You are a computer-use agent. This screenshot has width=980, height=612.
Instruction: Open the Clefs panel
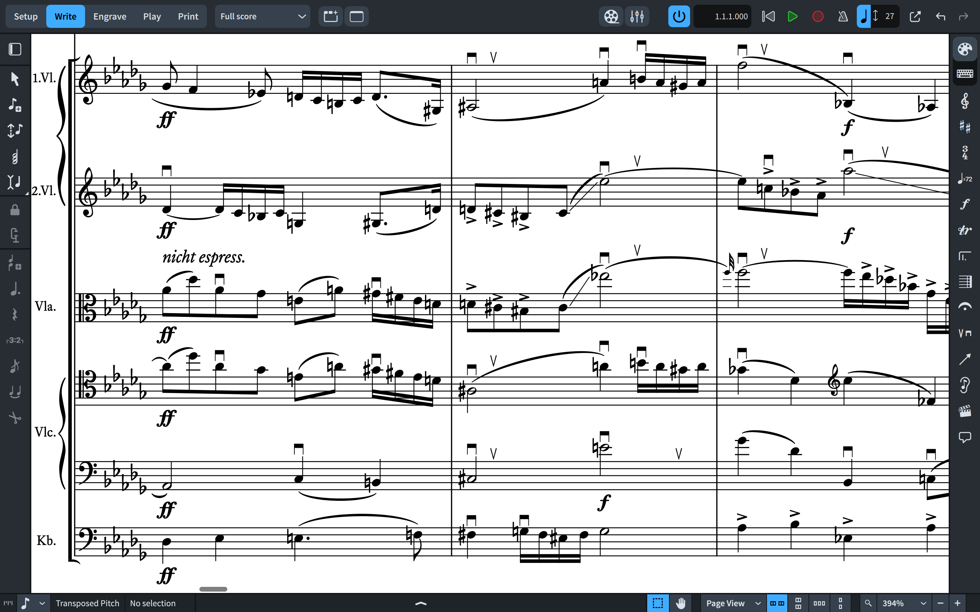click(965, 101)
